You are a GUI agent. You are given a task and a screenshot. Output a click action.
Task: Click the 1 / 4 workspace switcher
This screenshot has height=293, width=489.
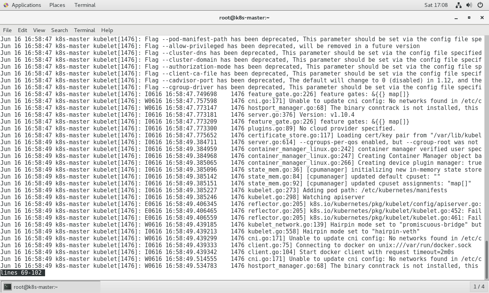pyautogui.click(x=479, y=287)
